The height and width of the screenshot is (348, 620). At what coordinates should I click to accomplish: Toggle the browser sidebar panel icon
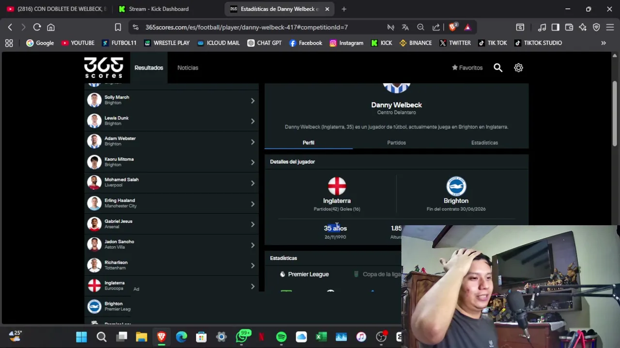[x=556, y=27]
